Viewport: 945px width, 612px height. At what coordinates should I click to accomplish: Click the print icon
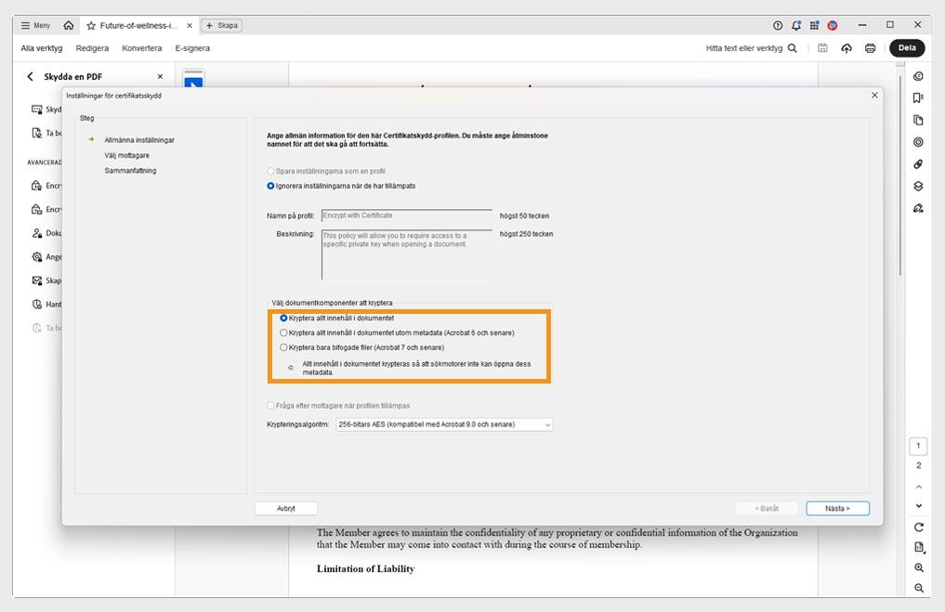[x=870, y=48]
